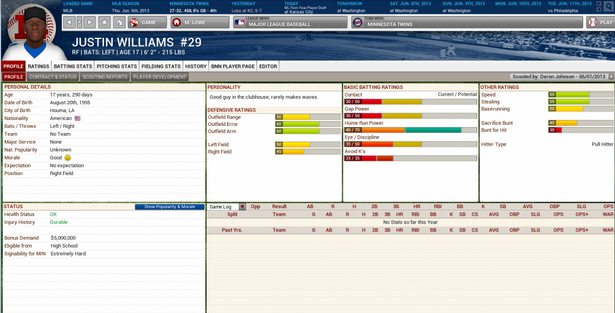Click the forward navigation arrow

[90, 23]
